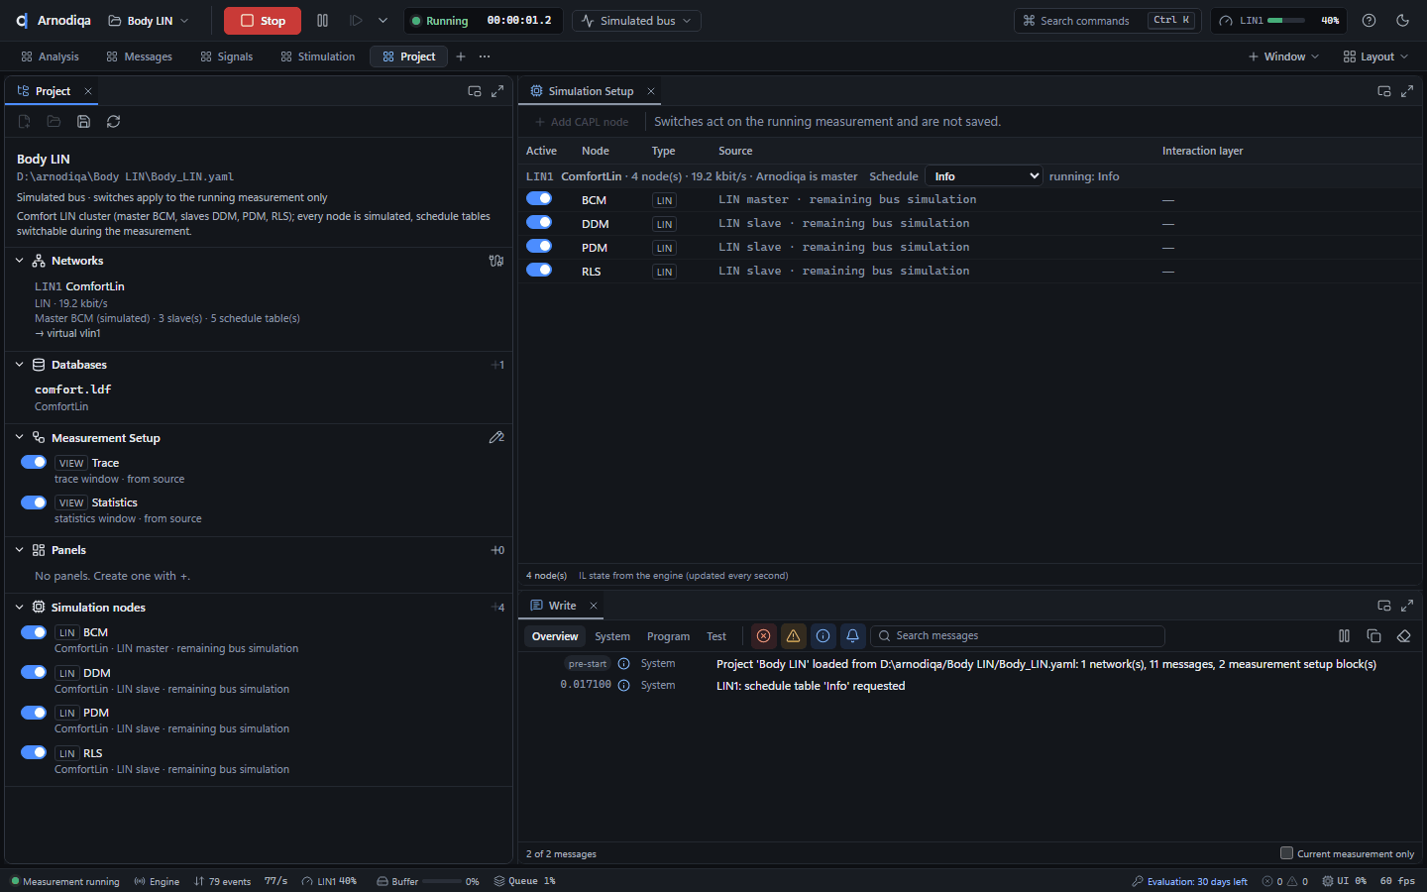
Task: Open the Simulated bus mode dropdown
Action: pos(636,21)
